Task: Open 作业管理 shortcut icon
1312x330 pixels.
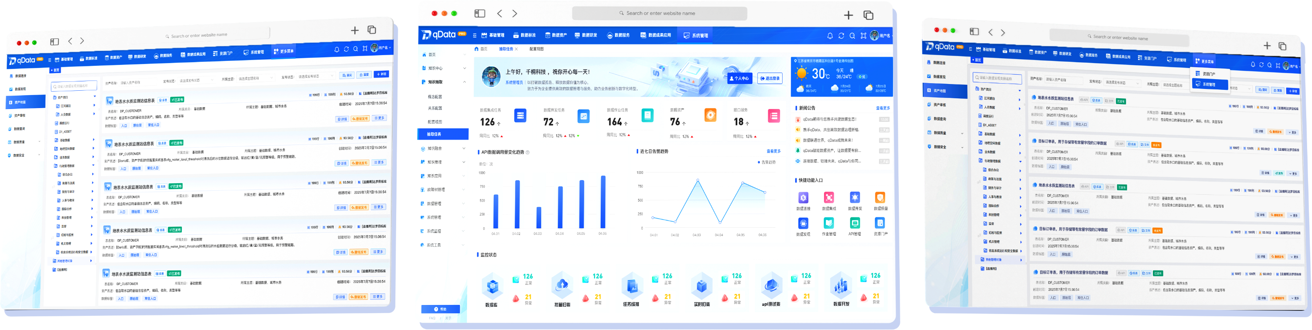Action: 829,223
